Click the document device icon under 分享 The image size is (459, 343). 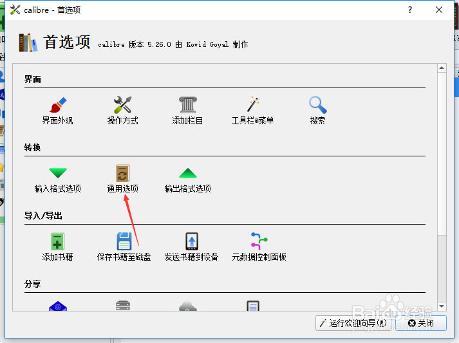253,306
